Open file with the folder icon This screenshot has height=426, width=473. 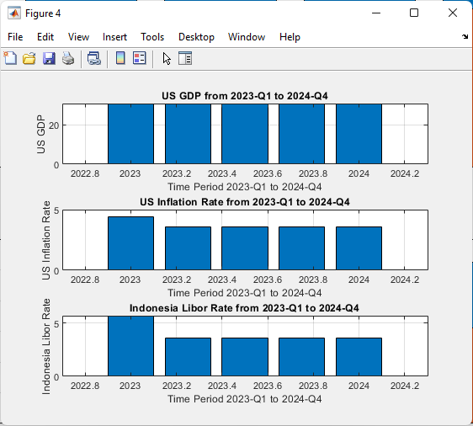(29, 58)
